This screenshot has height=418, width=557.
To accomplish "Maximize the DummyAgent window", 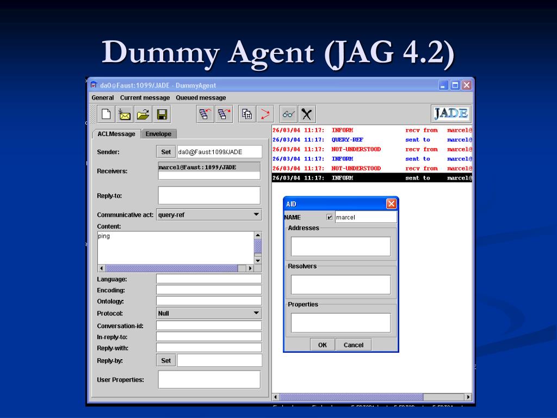I will click(x=455, y=85).
